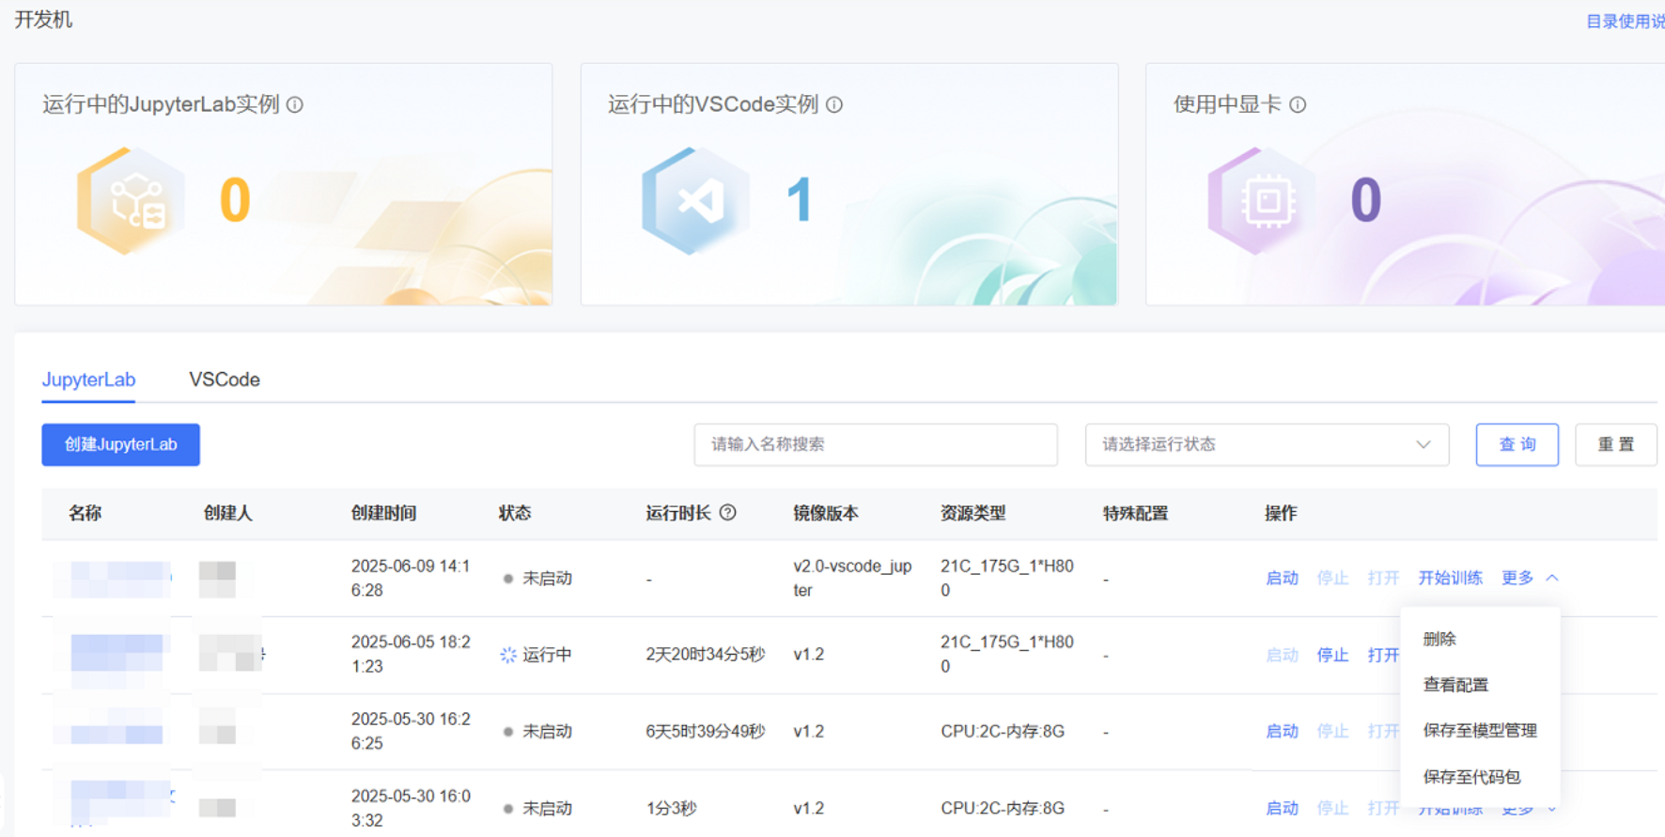Image resolution: width=1665 pixels, height=837 pixels.
Task: Click the 创建人 column header
Action: coord(228,513)
